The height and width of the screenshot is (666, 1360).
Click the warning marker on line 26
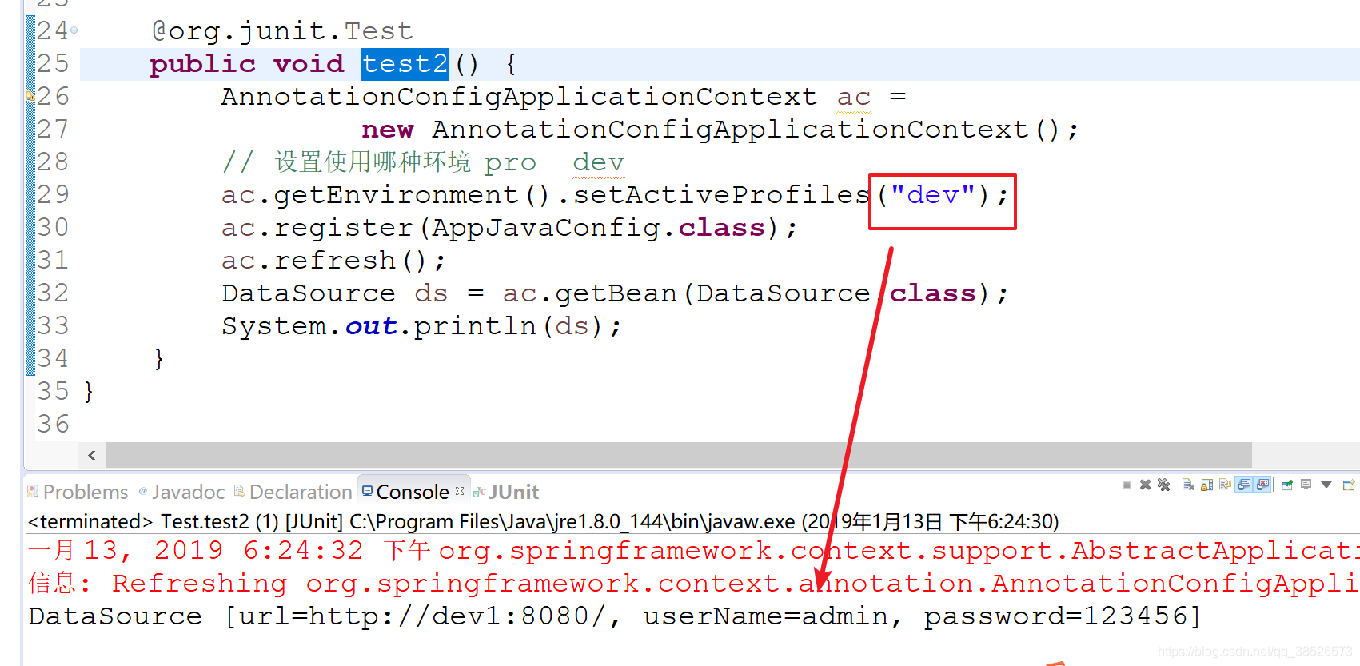point(30,96)
